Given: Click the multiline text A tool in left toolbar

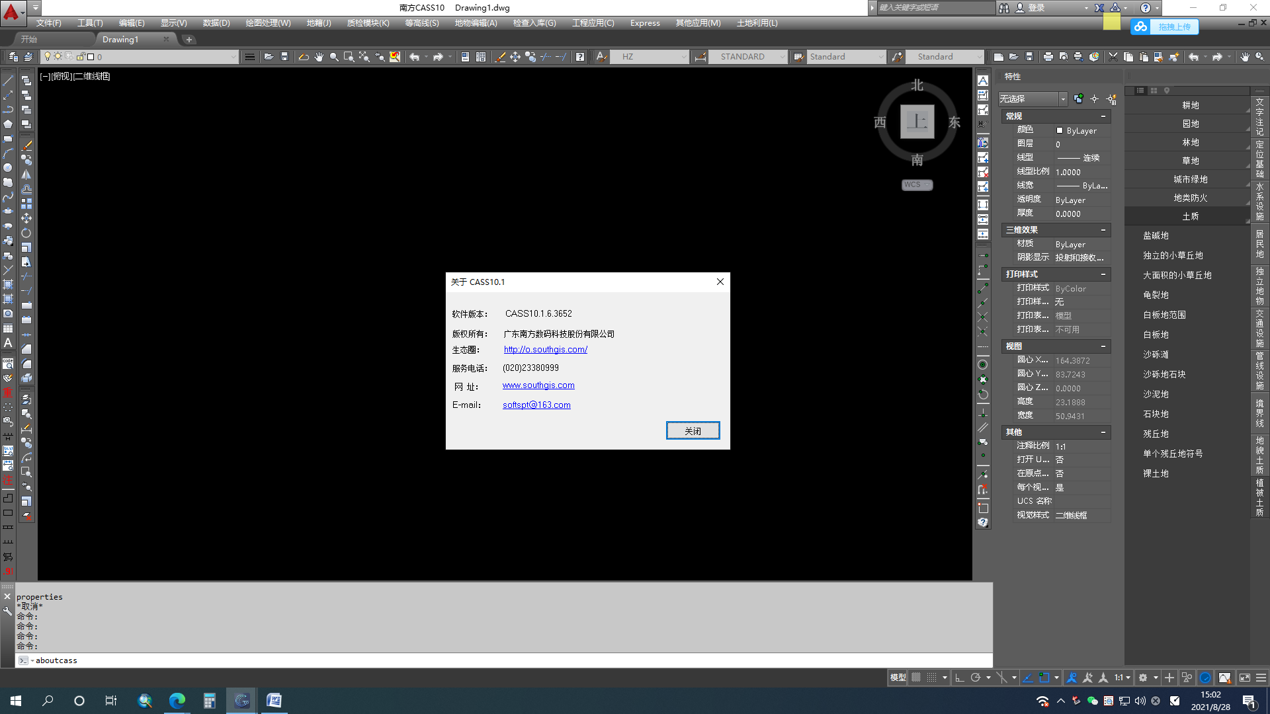Looking at the screenshot, I should (8, 343).
